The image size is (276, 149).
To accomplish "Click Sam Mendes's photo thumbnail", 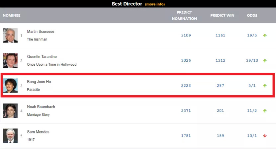I will (x=10, y=136).
